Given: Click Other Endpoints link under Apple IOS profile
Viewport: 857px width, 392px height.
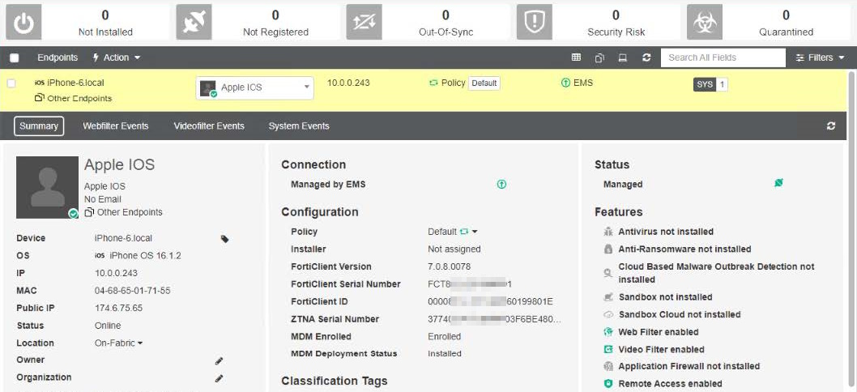Looking at the screenshot, I should tap(130, 212).
